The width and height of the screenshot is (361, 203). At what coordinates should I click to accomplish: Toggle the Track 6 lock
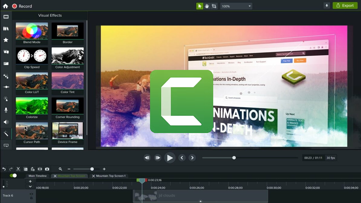pos(31,198)
